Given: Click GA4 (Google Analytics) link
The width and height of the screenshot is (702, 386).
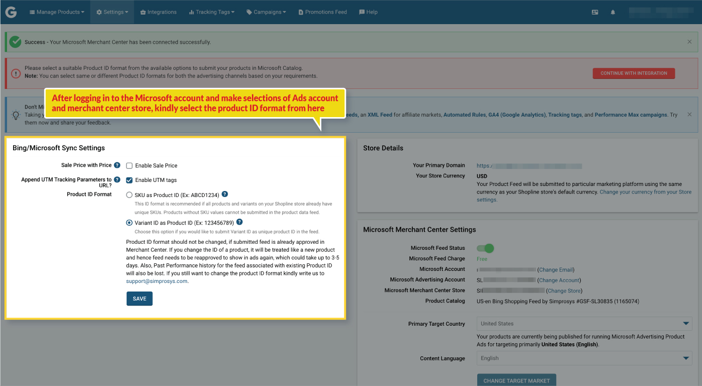Looking at the screenshot, I should [x=516, y=115].
